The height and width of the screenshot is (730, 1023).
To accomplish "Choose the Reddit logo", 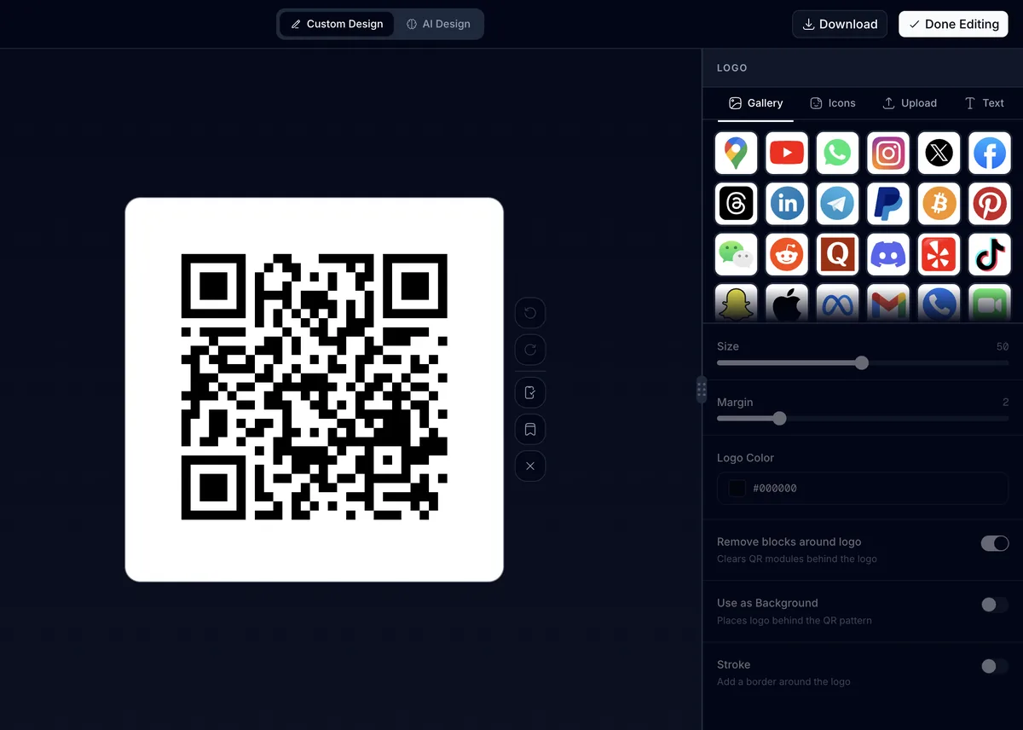I will pyautogui.click(x=787, y=255).
